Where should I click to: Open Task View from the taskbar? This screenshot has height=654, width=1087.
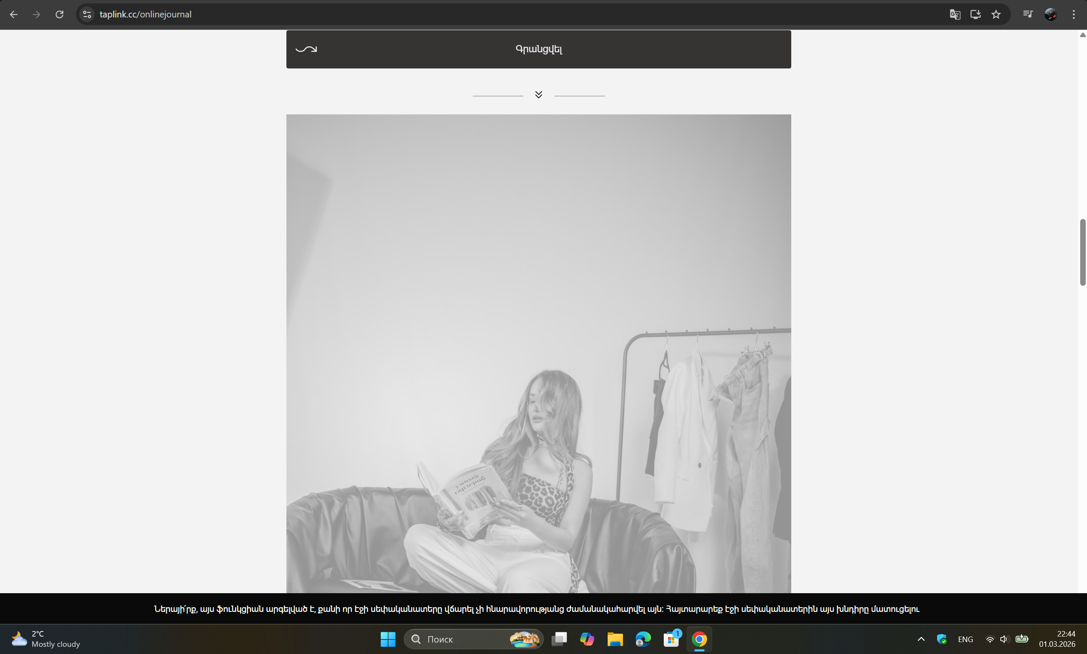[559, 639]
